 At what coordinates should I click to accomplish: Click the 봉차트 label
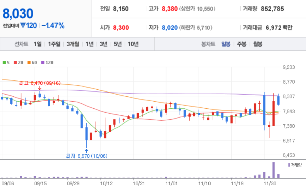tap(208, 44)
